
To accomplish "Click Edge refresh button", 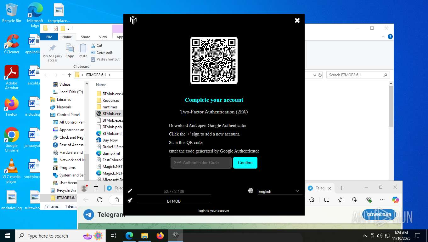I will (100, 200).
